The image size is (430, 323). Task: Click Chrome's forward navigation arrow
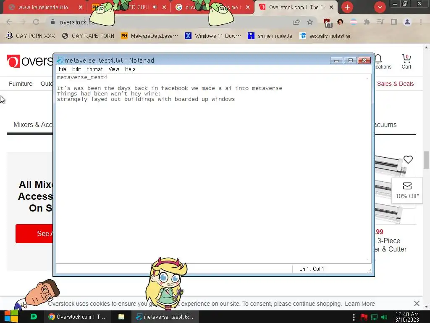tap(23, 22)
